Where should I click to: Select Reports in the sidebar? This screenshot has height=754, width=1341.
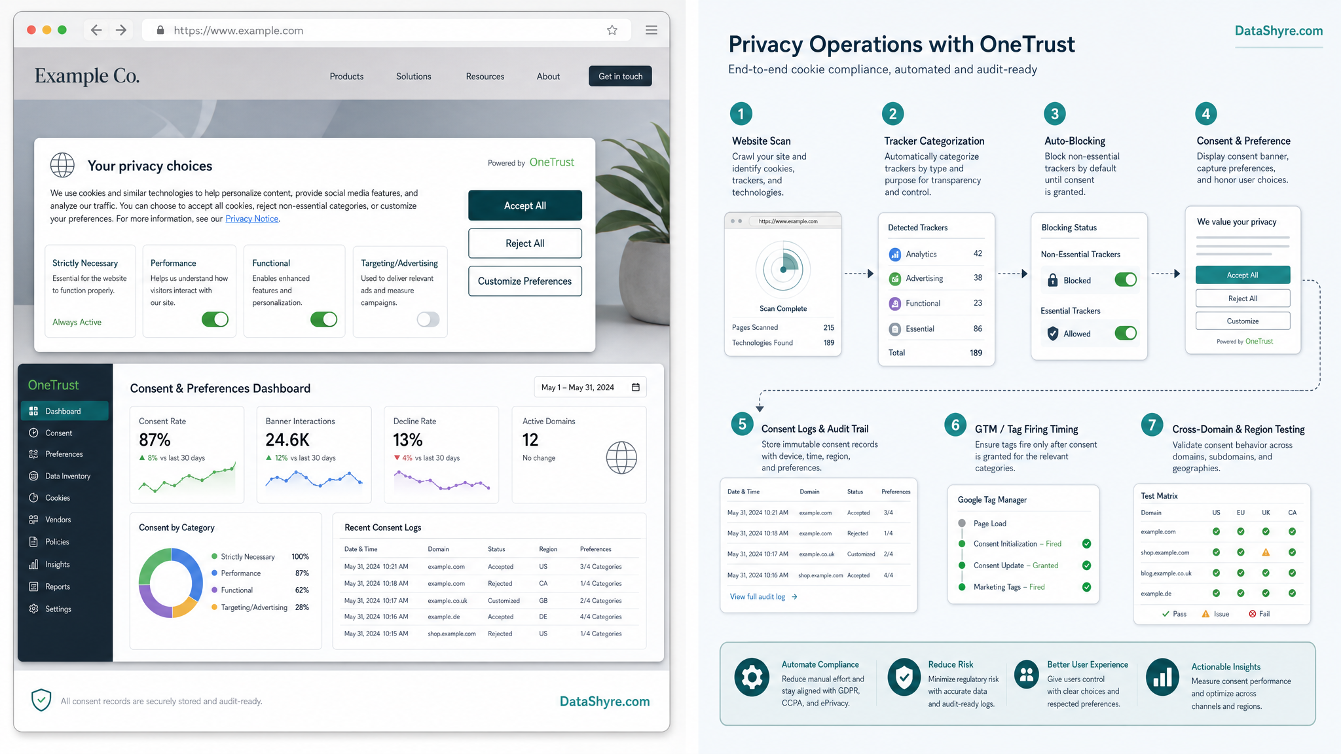[64, 586]
